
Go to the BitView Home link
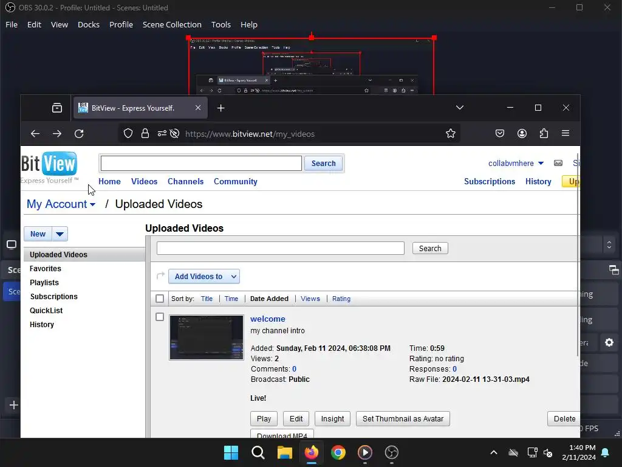click(109, 181)
